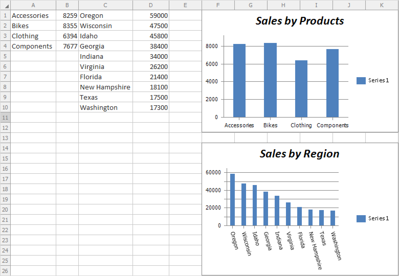Click the Components axis label
This screenshot has height=276, width=399.
tap(332, 125)
